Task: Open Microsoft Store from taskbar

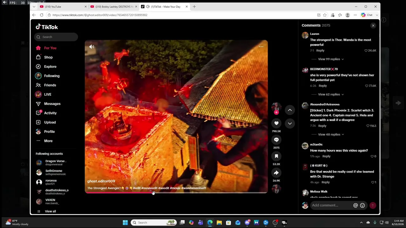Action: point(228,223)
